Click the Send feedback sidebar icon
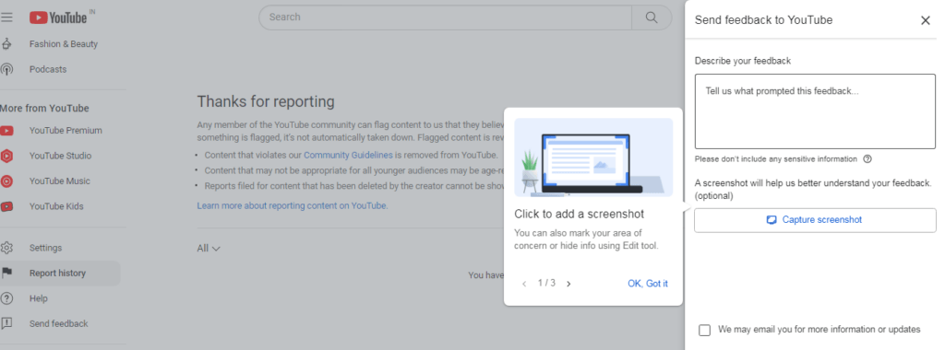Image resolution: width=945 pixels, height=350 pixels. tap(6, 323)
